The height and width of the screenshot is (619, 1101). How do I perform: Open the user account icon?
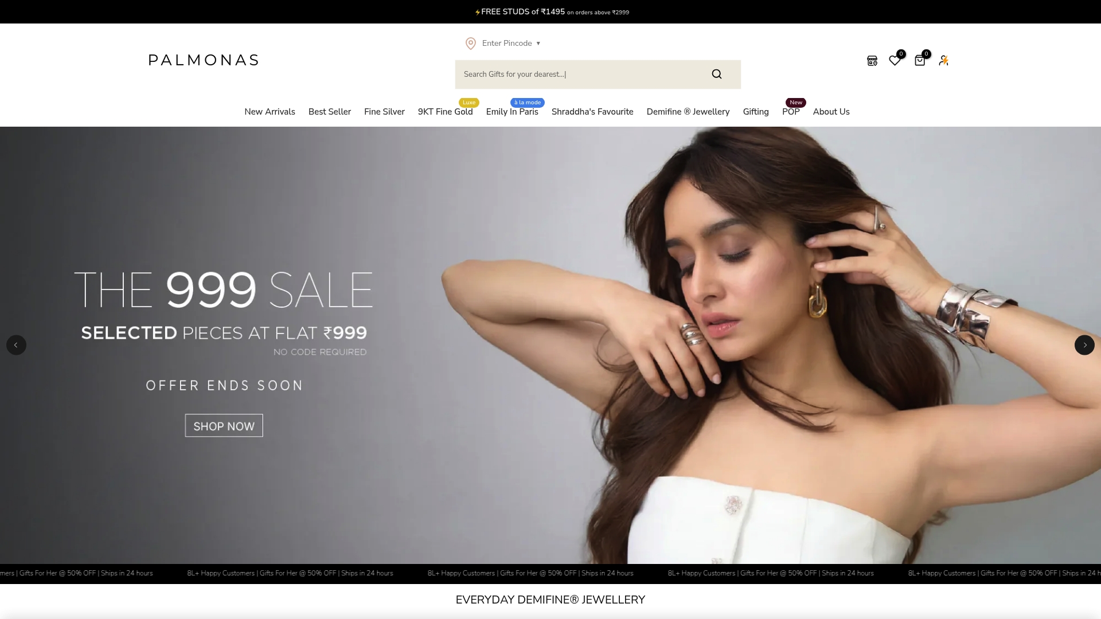coord(943,60)
